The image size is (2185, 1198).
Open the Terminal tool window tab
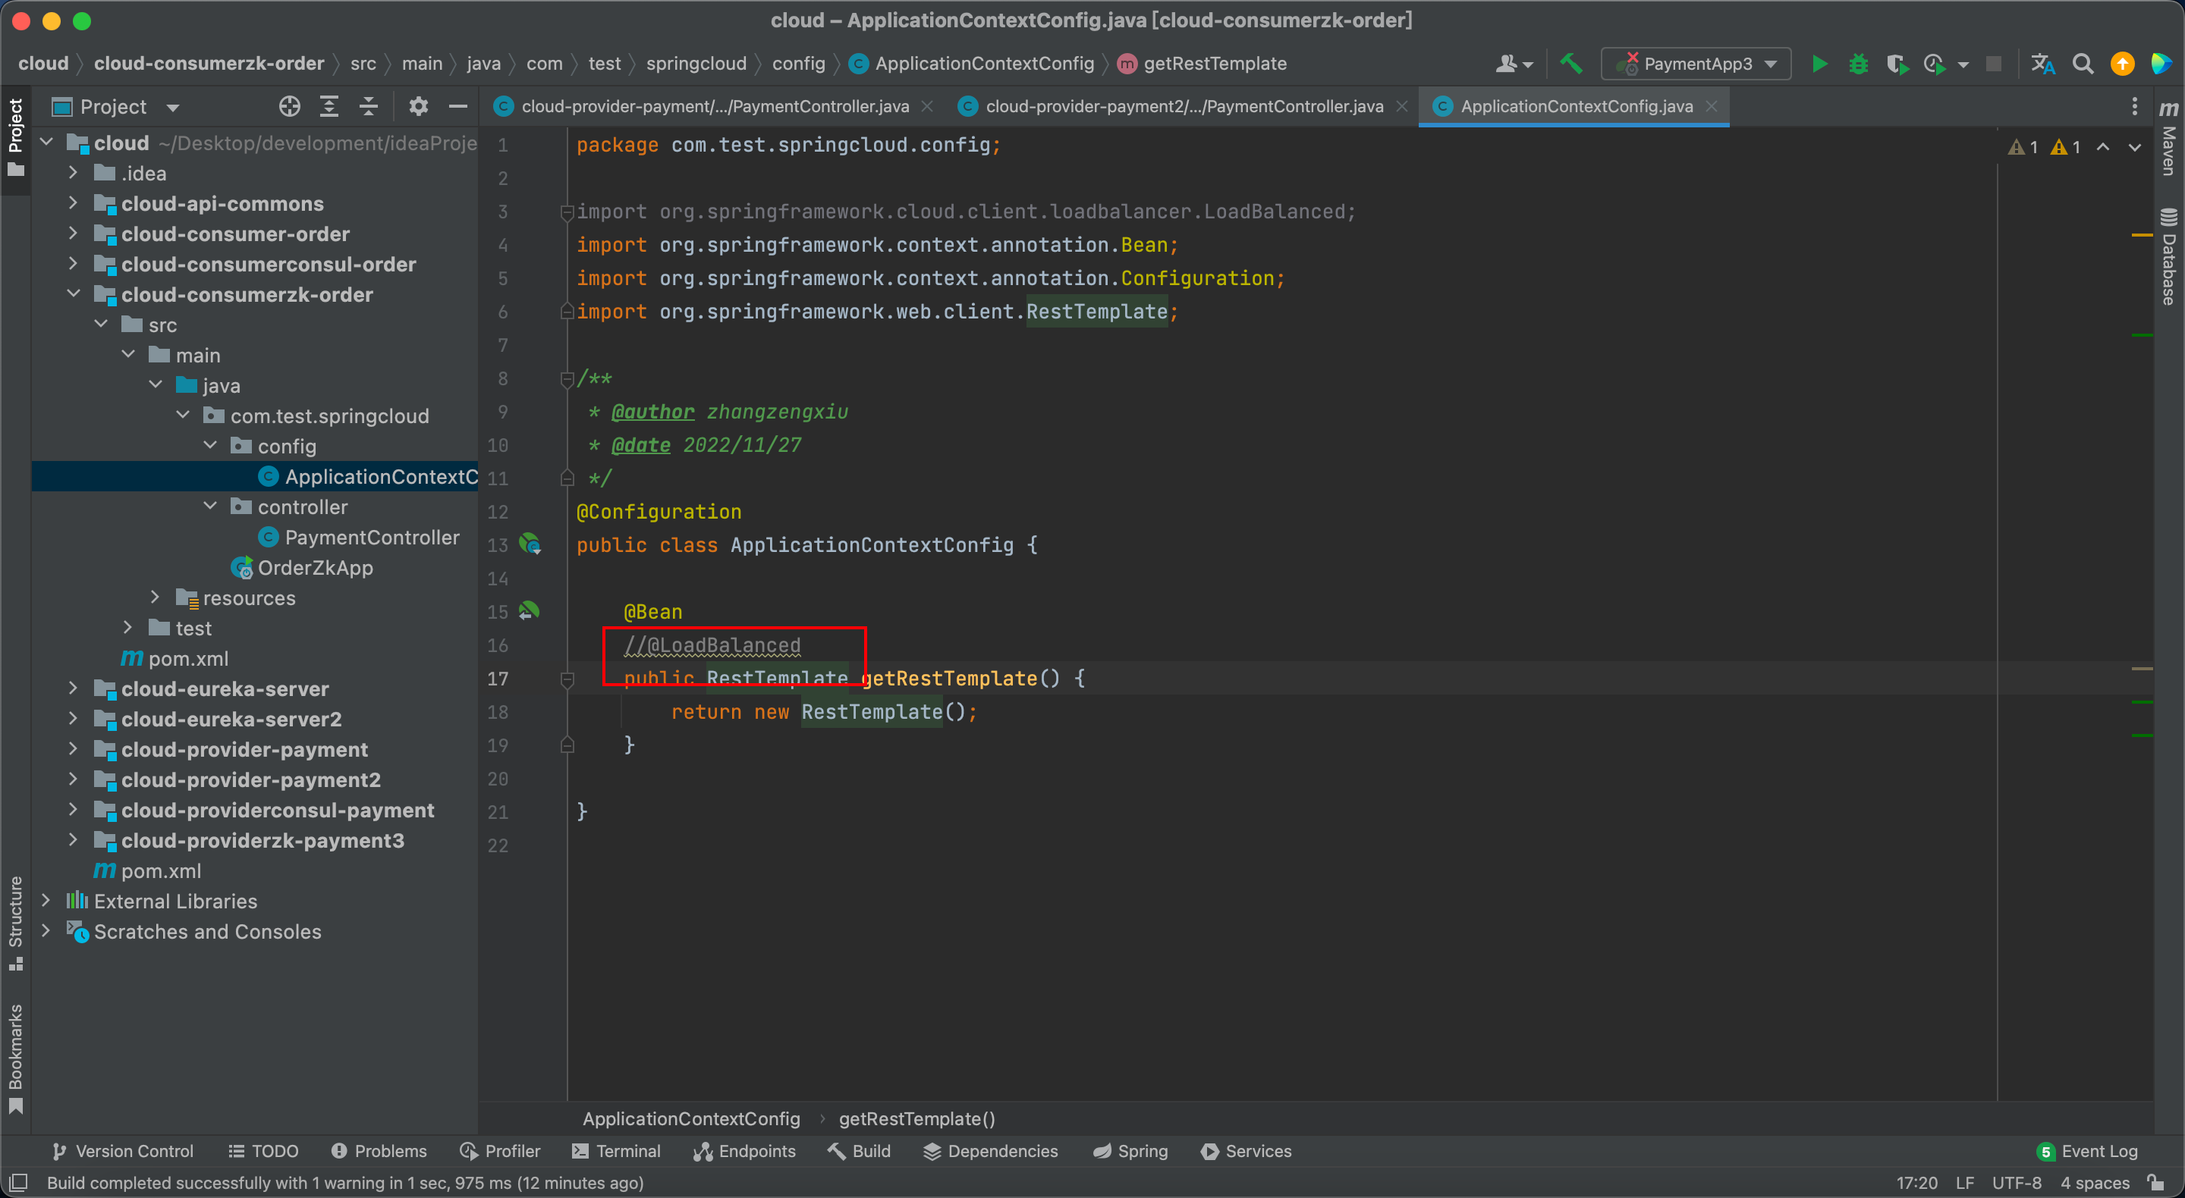tap(617, 1150)
